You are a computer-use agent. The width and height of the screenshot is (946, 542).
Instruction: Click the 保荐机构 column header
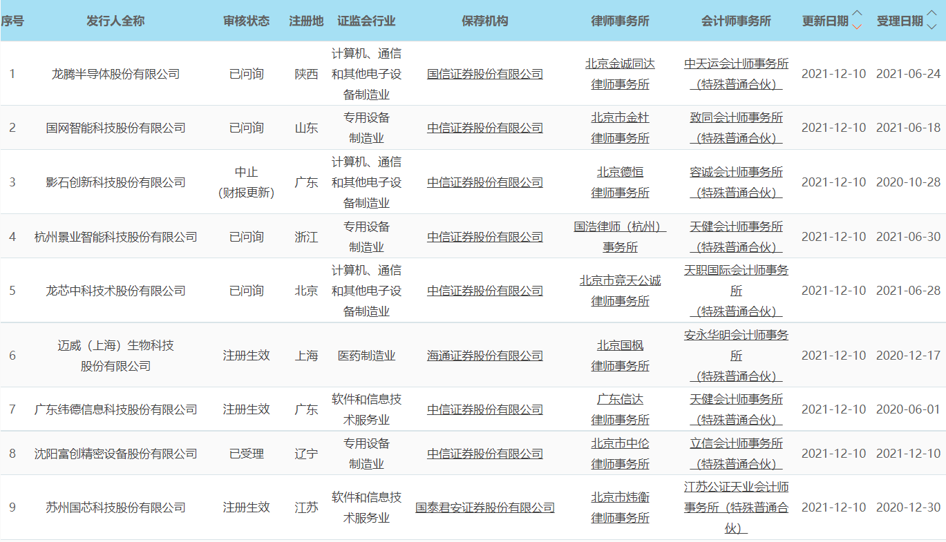(485, 21)
